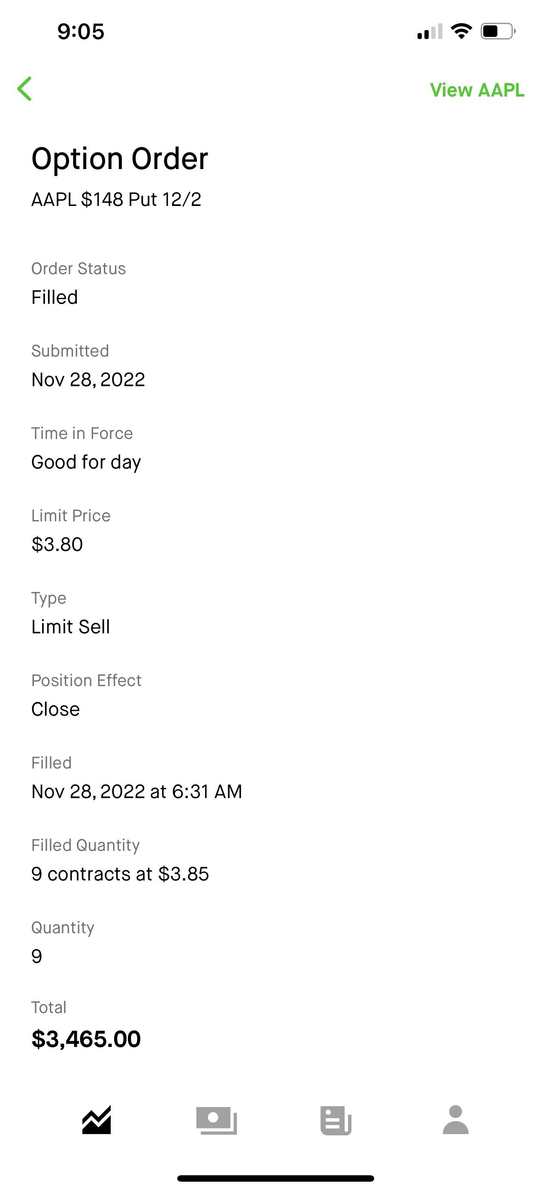Tap the Close position effect value
The height and width of the screenshot is (1192, 551).
tap(55, 709)
